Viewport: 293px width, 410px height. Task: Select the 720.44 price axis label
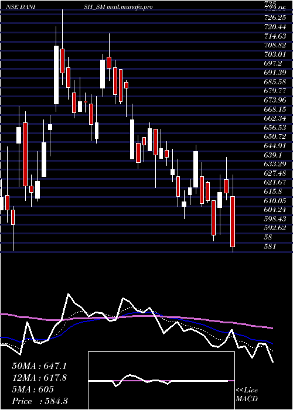276,27
